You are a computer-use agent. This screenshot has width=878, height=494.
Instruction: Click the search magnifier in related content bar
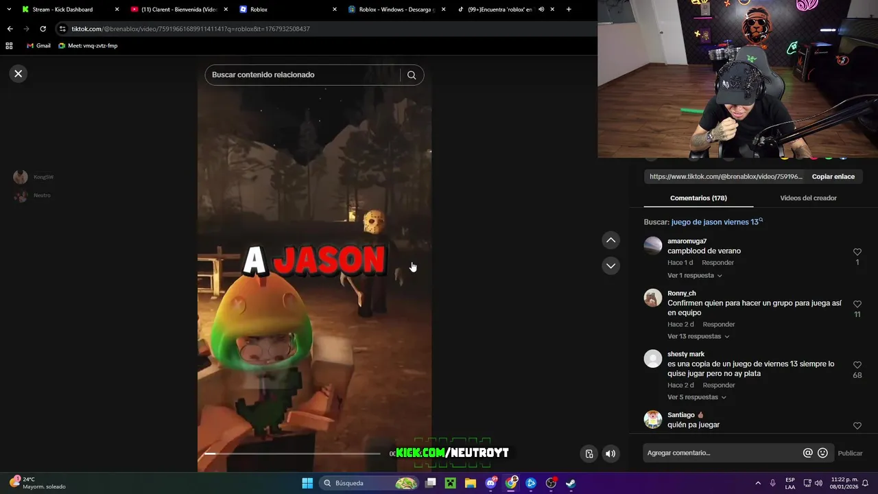click(x=412, y=75)
